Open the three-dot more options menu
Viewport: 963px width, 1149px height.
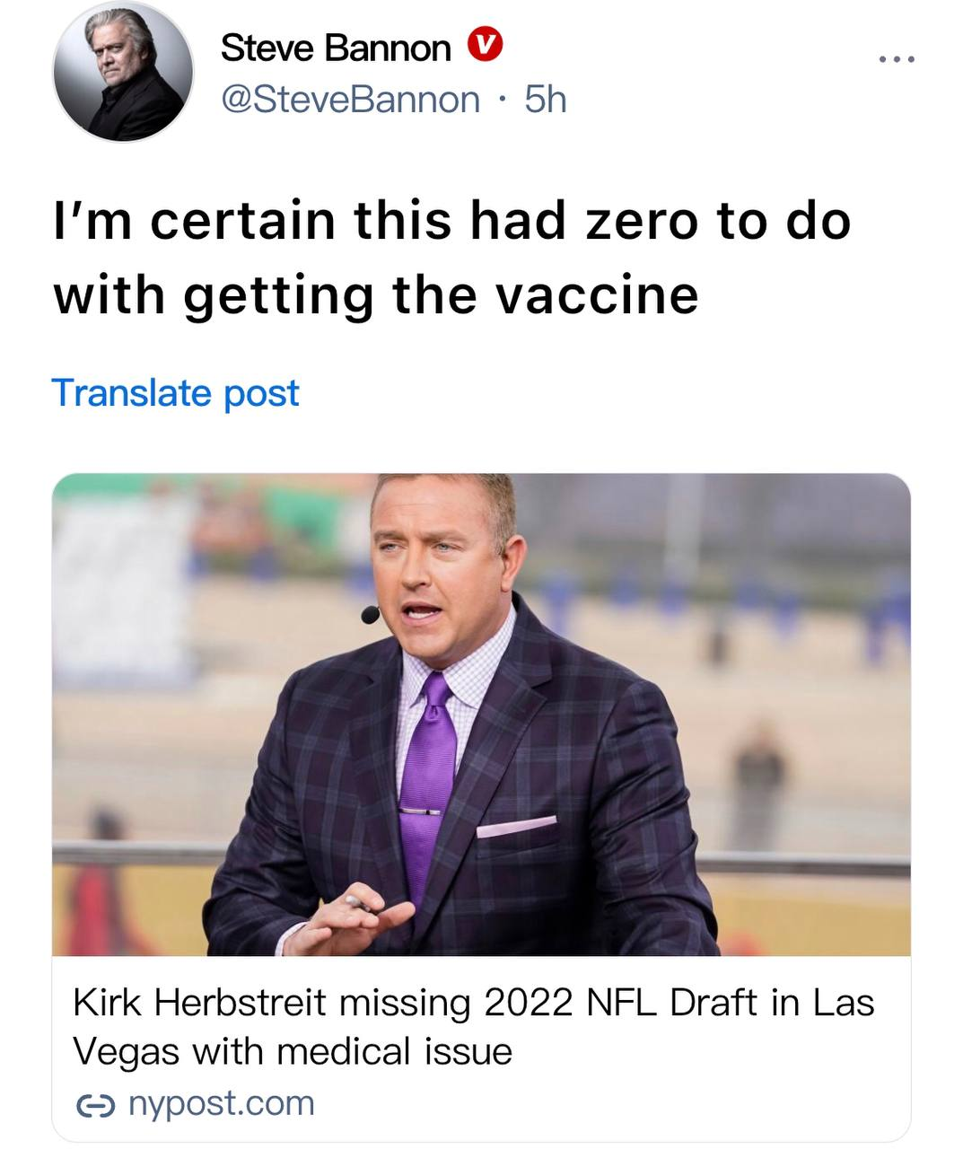[x=897, y=60]
